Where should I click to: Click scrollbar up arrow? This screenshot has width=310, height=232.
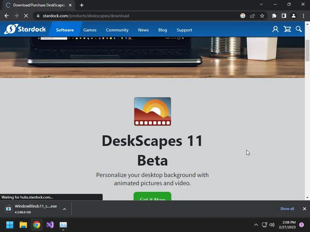point(308,24)
